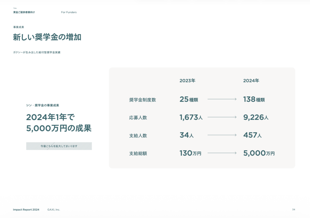
Task: Select the 457人 recipients value
Action: (252, 135)
